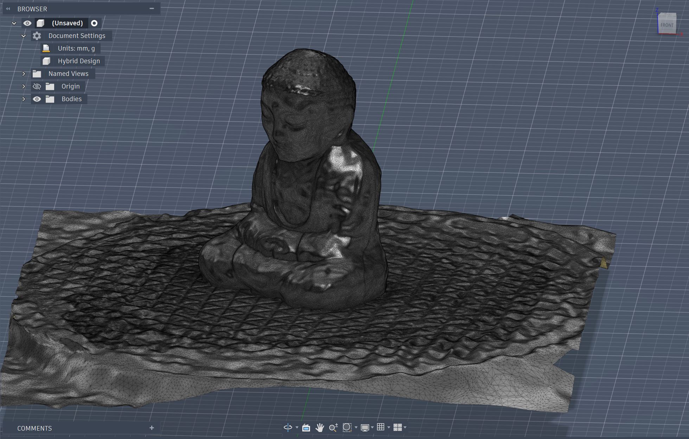This screenshot has width=689, height=439.
Task: Click the Grid and Snaps icon
Action: pos(381,427)
